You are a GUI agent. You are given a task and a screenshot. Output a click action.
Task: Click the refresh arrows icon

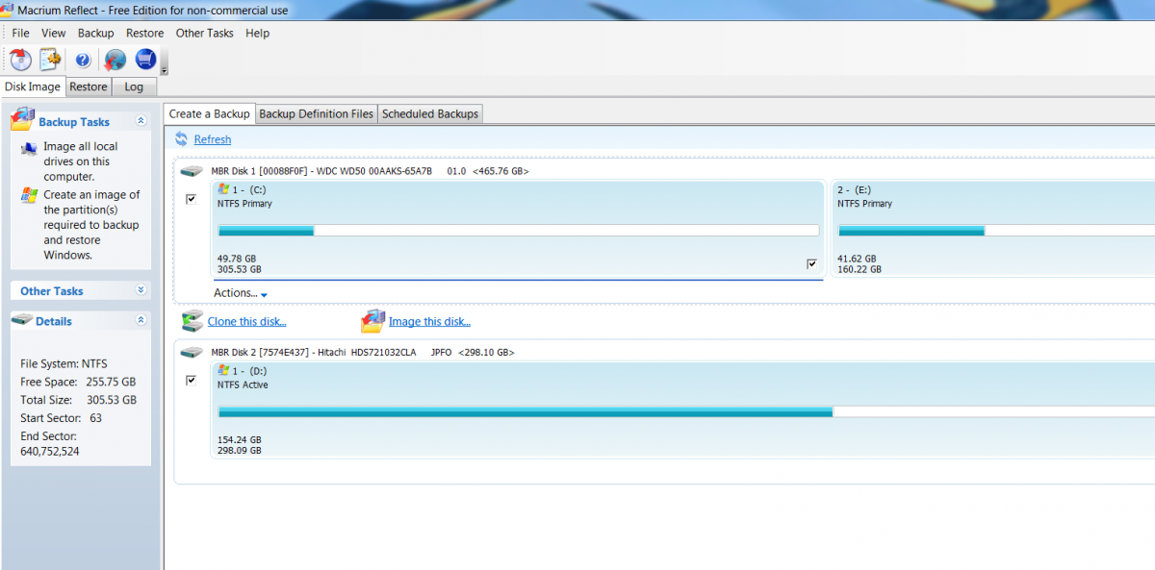click(x=182, y=139)
